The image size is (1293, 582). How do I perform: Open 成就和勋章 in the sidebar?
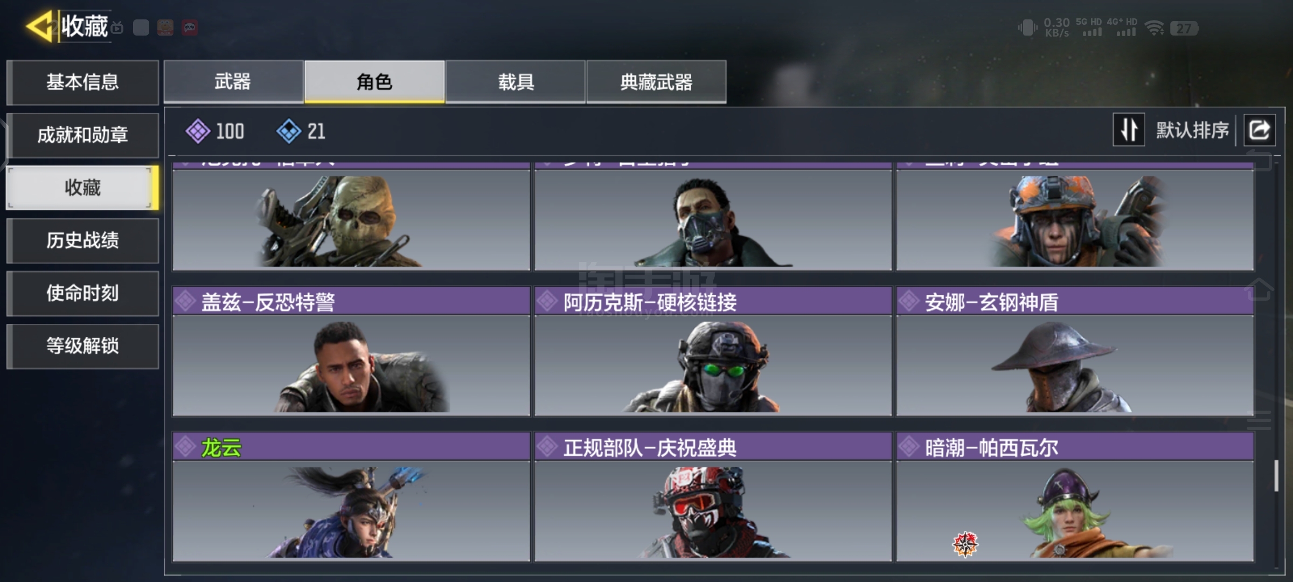coord(82,135)
